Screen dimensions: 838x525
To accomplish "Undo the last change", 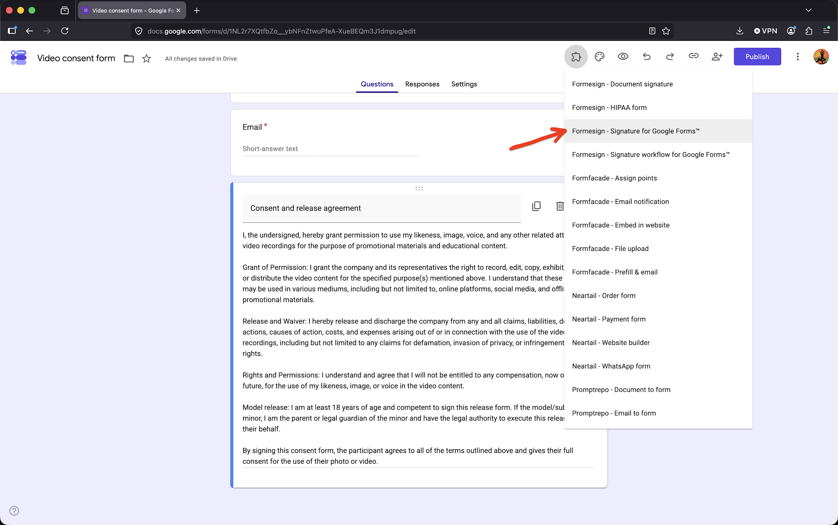I will (x=647, y=56).
